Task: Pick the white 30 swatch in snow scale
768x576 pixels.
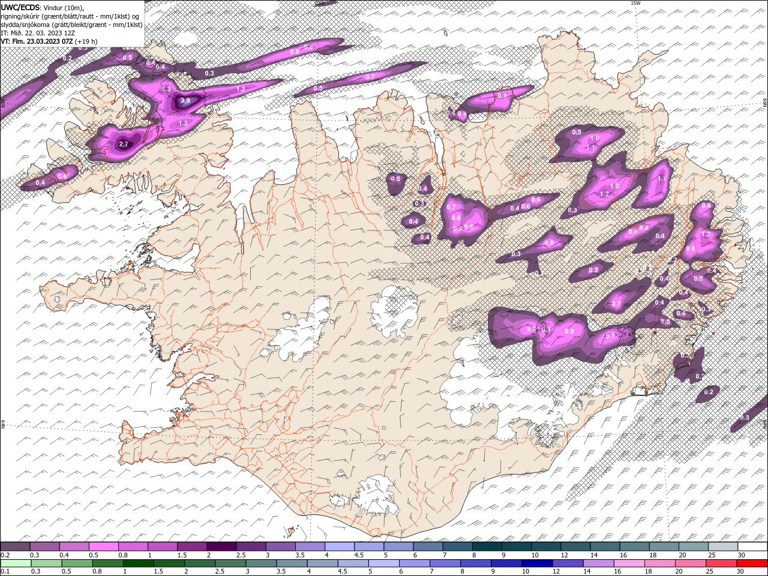Action: [x=752, y=547]
